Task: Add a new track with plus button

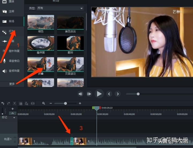Action: [x=13, y=109]
